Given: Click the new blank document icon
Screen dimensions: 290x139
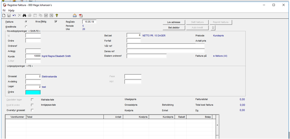Looking at the screenshot, I should click(4, 16).
